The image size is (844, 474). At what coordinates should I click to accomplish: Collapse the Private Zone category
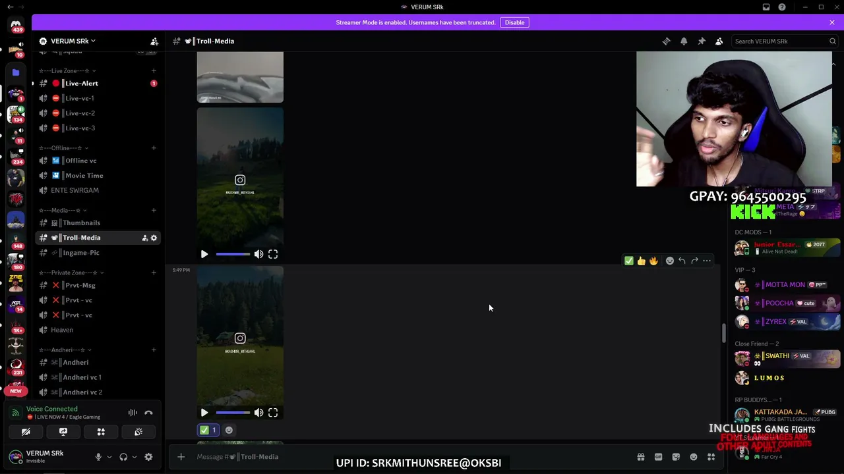[71, 273]
